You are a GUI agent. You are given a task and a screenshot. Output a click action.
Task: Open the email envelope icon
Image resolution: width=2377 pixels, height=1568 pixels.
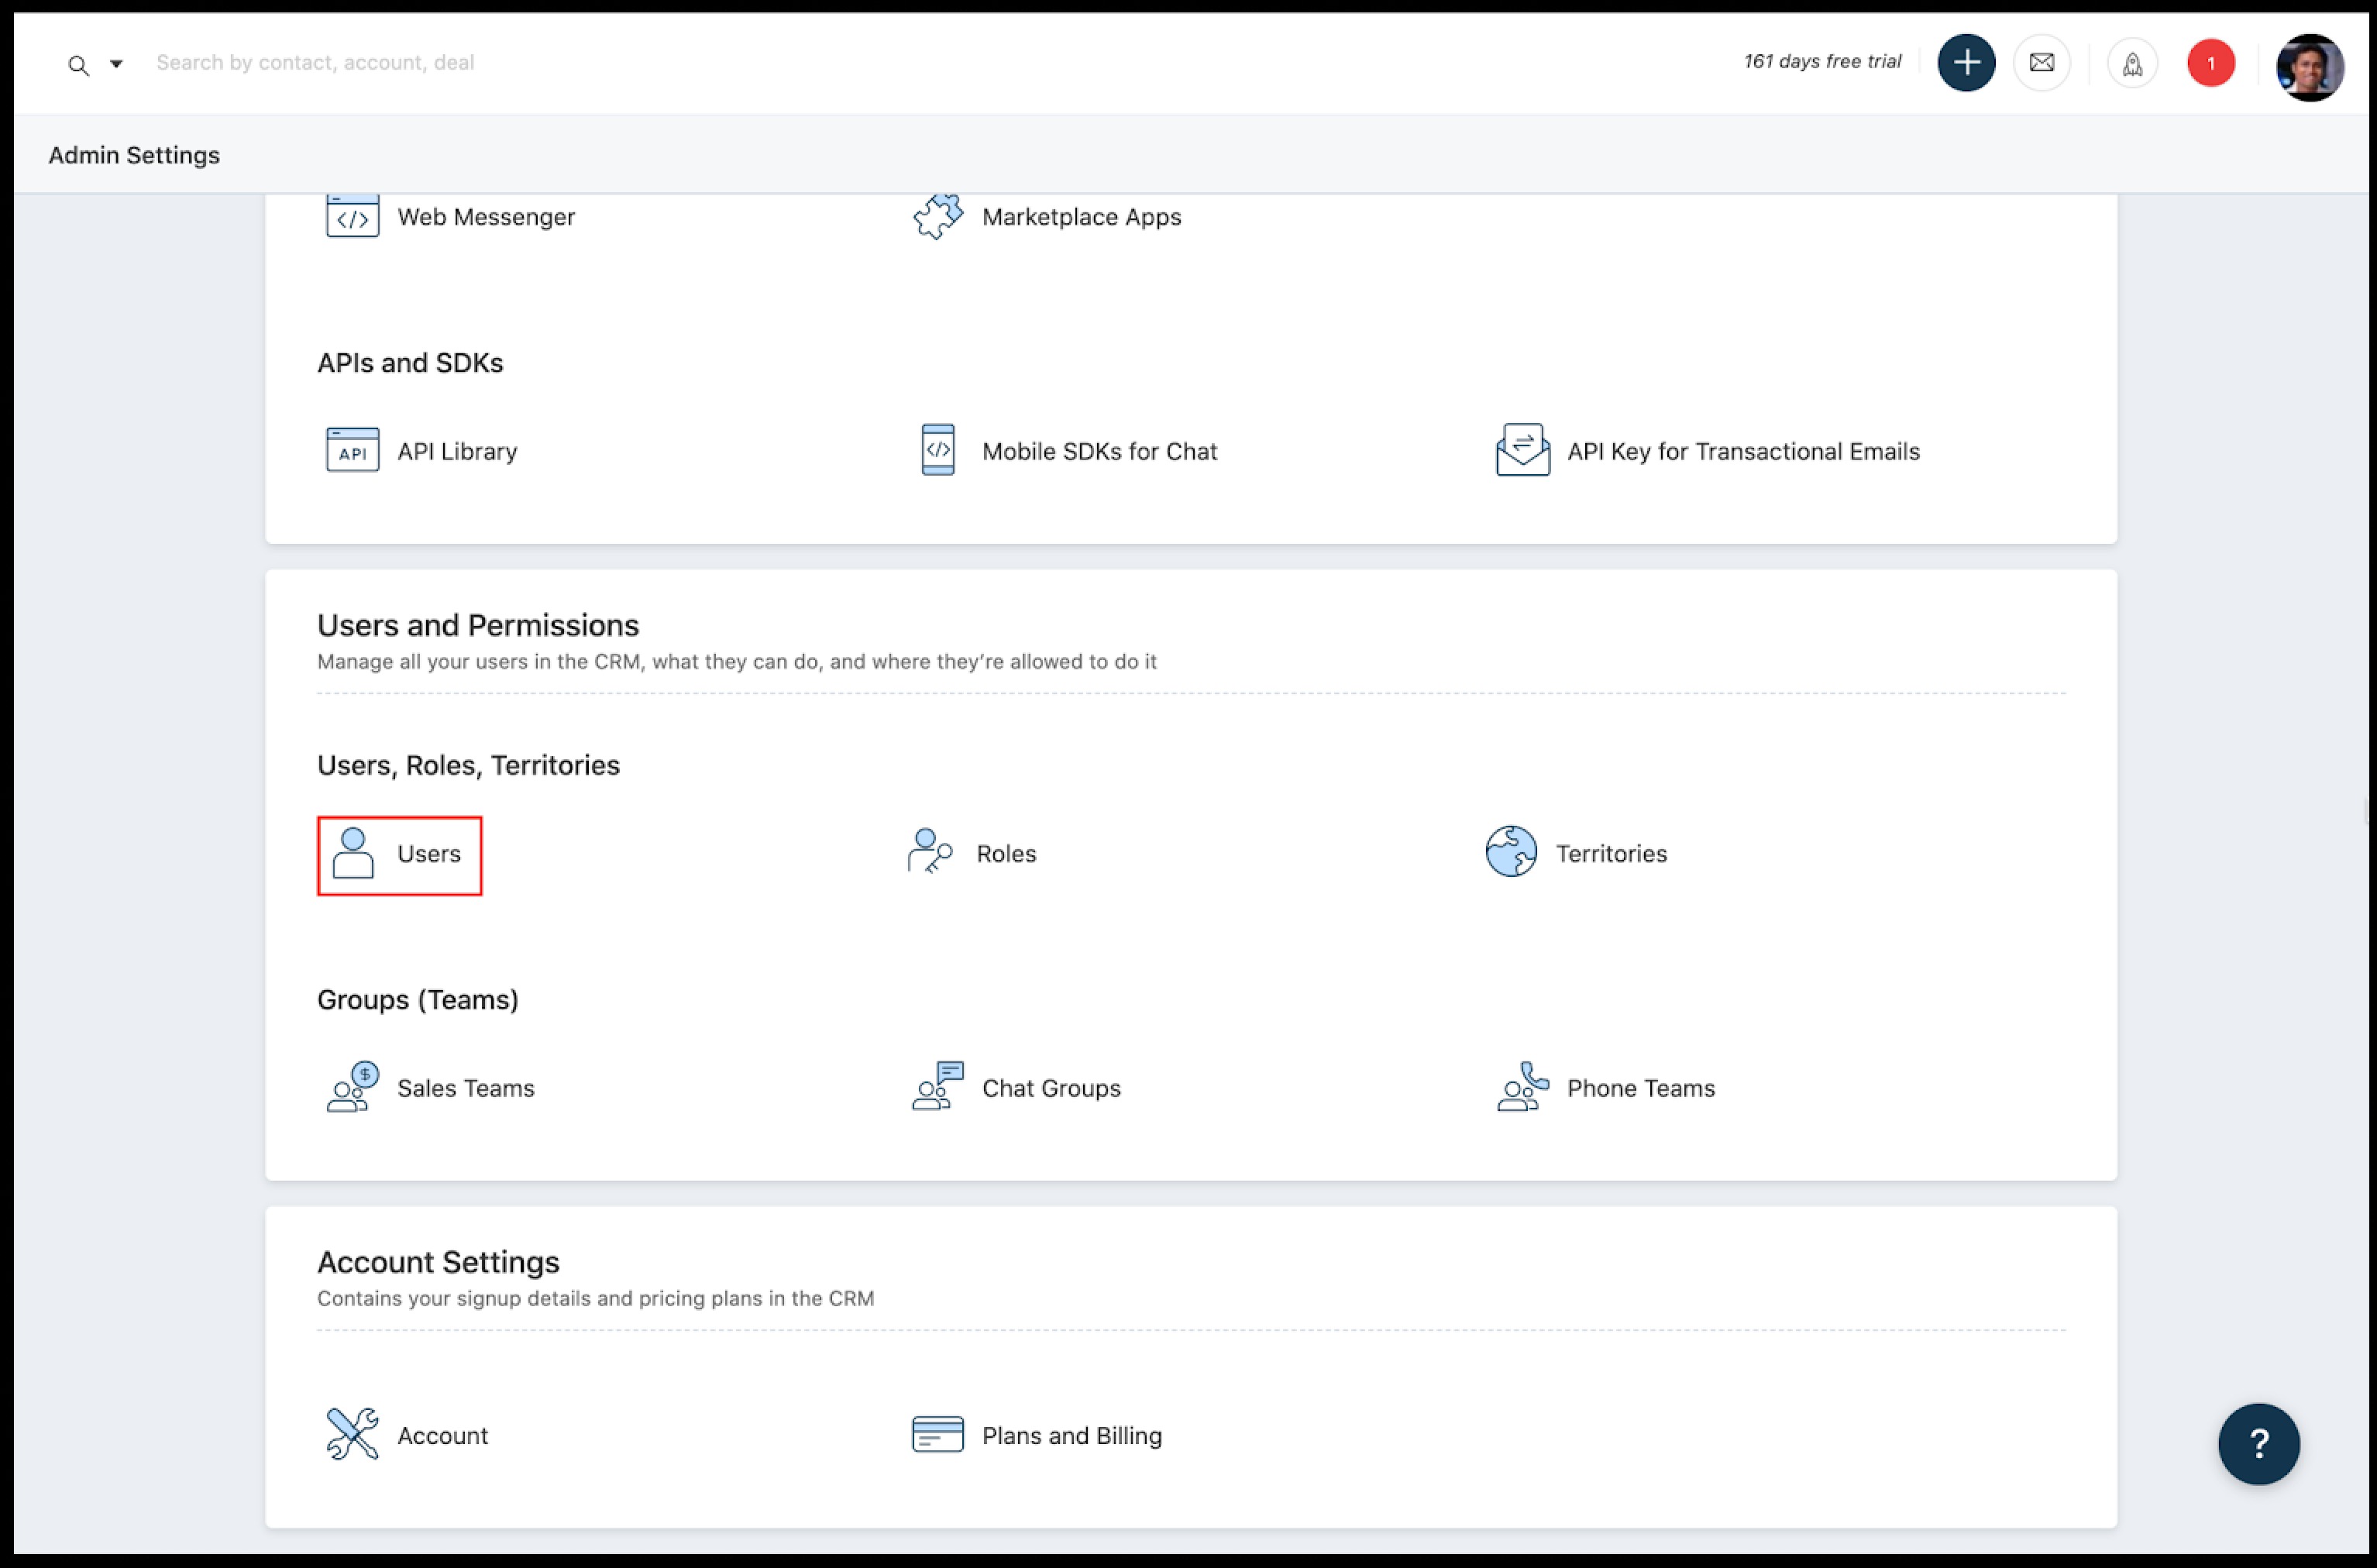(x=2041, y=63)
